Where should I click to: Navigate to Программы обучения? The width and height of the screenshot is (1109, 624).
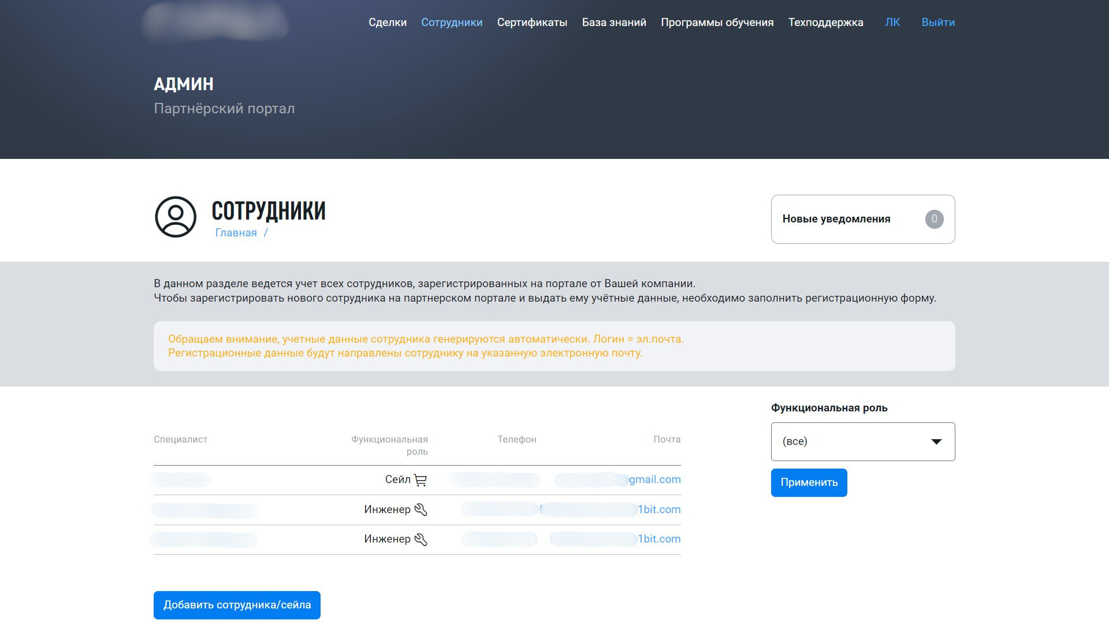[717, 23]
